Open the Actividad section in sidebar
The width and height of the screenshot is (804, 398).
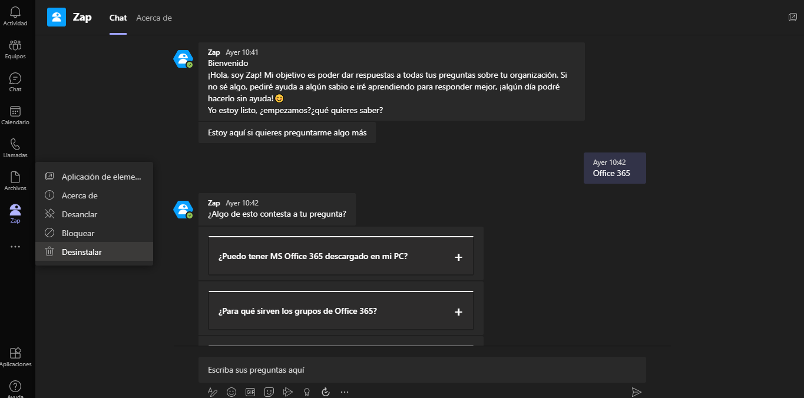pyautogui.click(x=15, y=16)
